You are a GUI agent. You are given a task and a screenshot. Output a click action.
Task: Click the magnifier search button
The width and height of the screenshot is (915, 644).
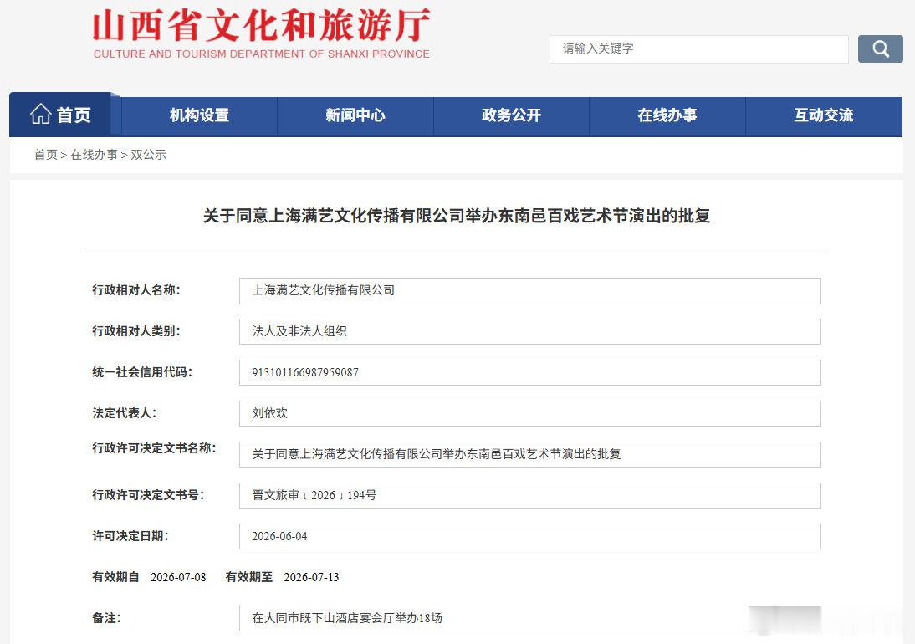point(880,49)
